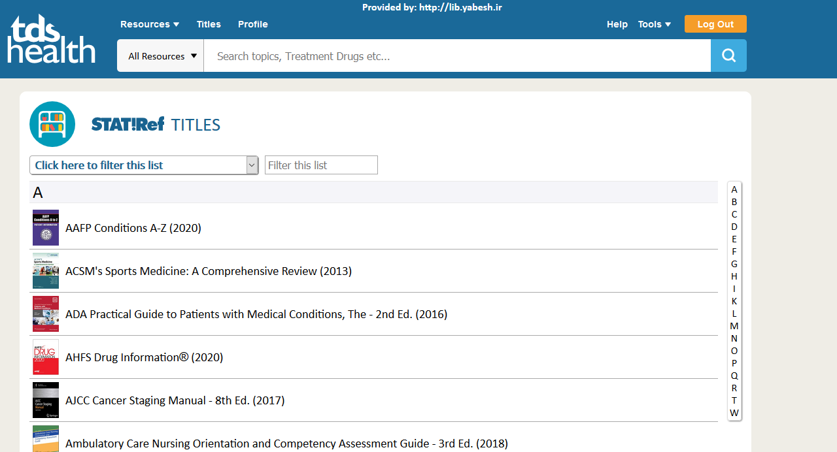Screen dimensions: 837x452
Task: Open AJCC Cancer Staging Manual cover thumbnail
Action: [x=46, y=400]
